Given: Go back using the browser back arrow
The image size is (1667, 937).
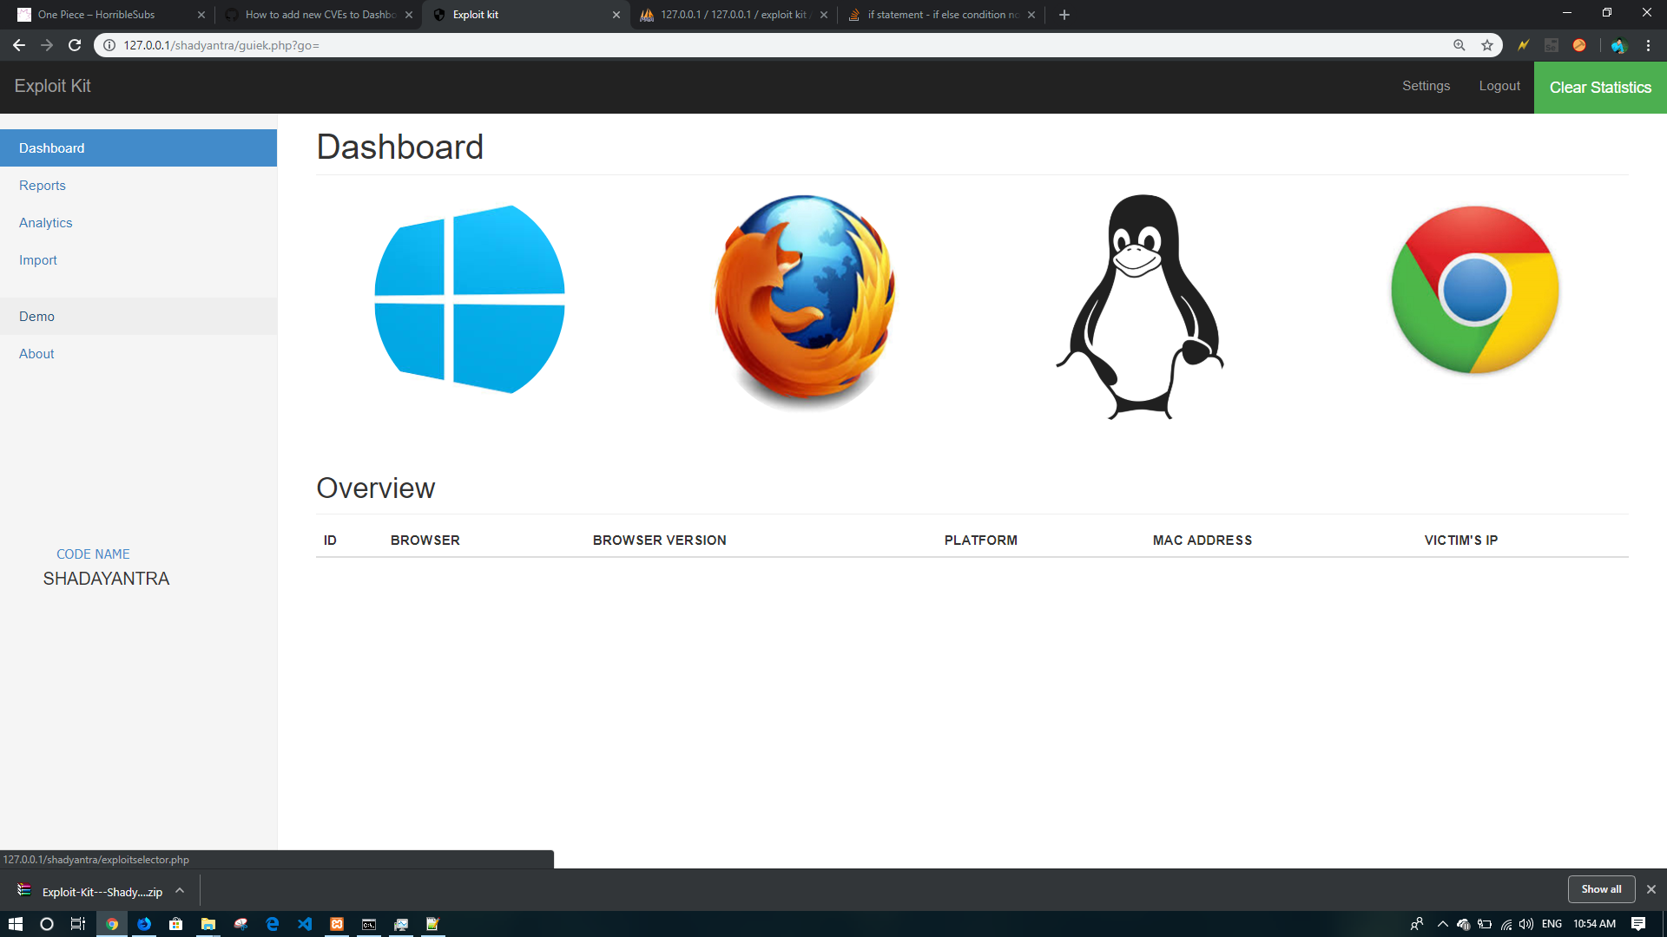Looking at the screenshot, I should [x=19, y=45].
